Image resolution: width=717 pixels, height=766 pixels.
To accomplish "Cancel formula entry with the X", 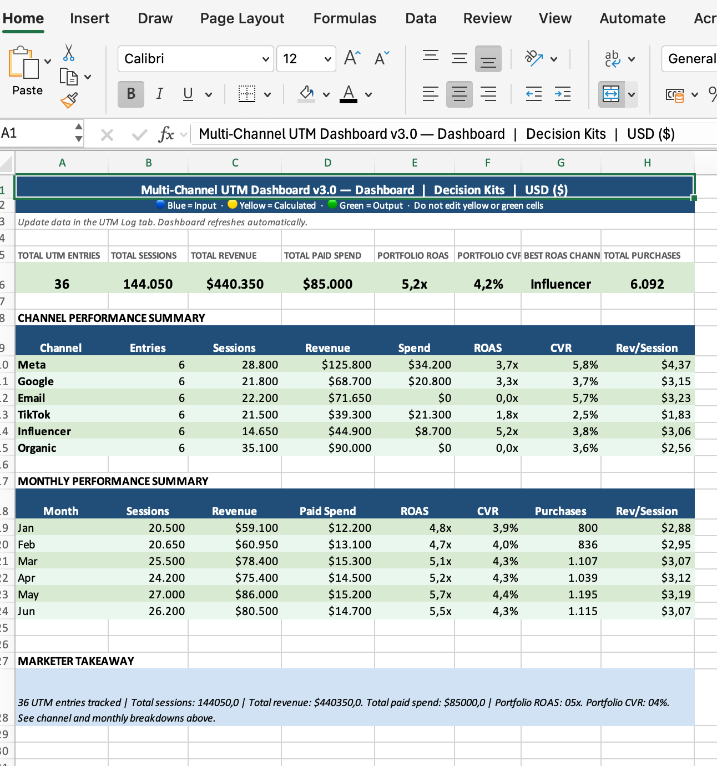I will click(107, 134).
